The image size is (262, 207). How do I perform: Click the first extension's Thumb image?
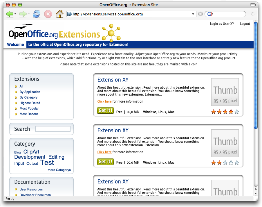(225, 92)
